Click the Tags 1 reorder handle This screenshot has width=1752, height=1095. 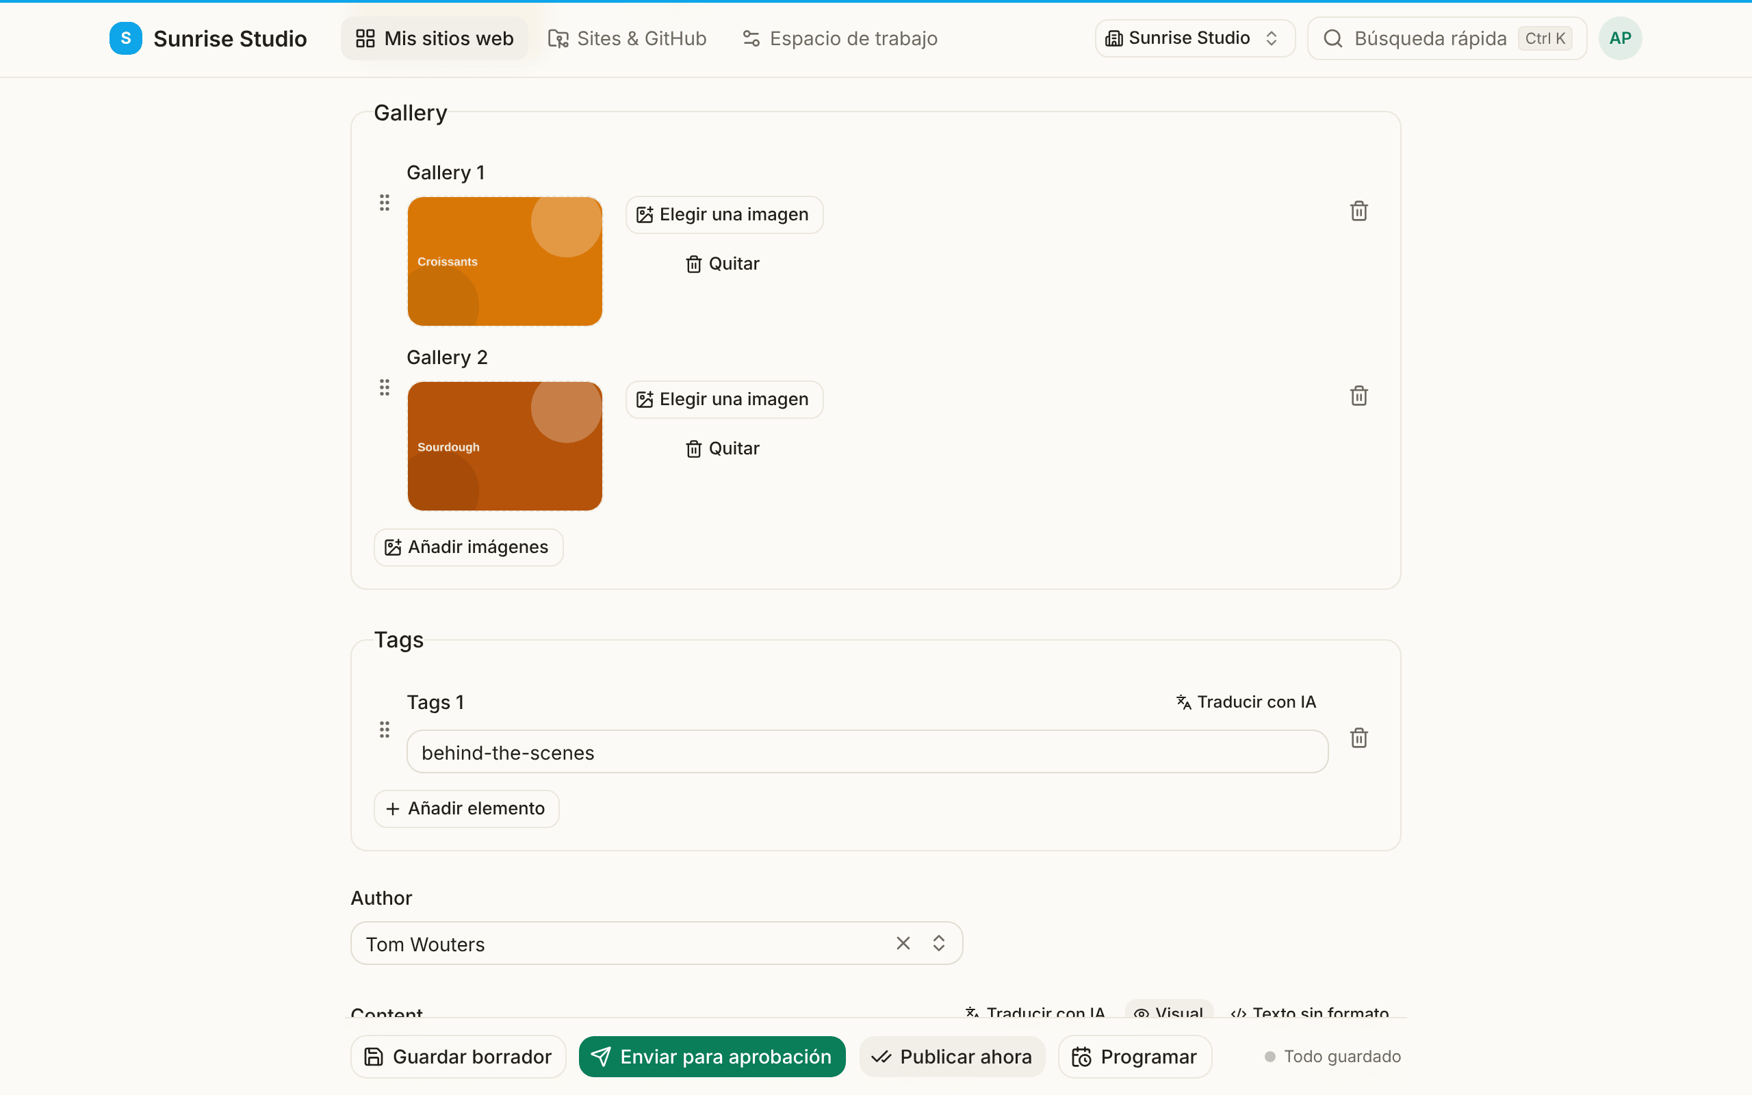(x=385, y=730)
